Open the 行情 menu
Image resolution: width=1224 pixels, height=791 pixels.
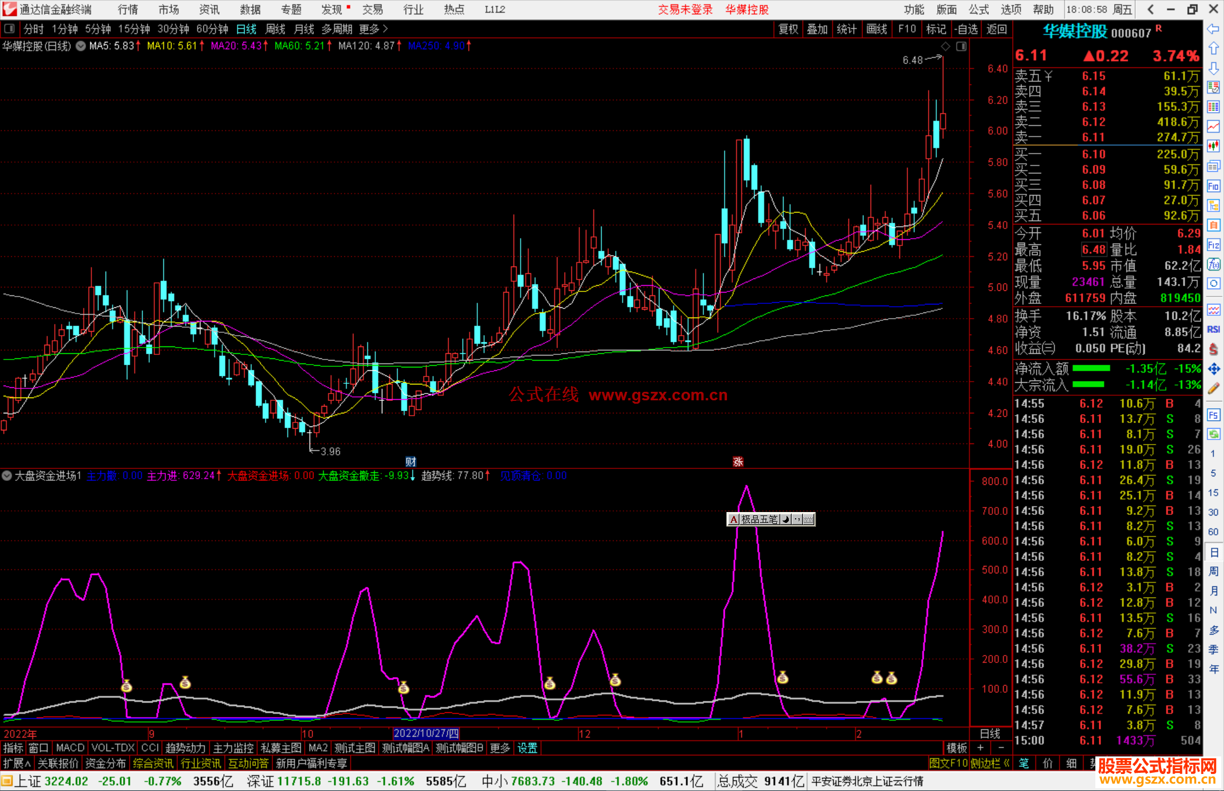(x=127, y=10)
